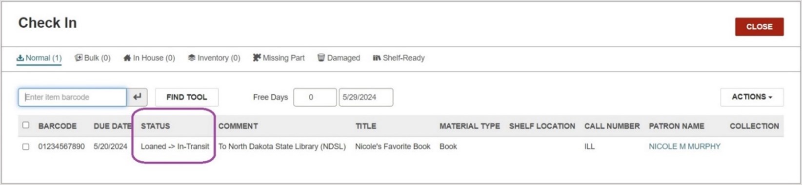Click the Shelf-Ready books icon
This screenshot has width=802, height=185.
pos(377,58)
